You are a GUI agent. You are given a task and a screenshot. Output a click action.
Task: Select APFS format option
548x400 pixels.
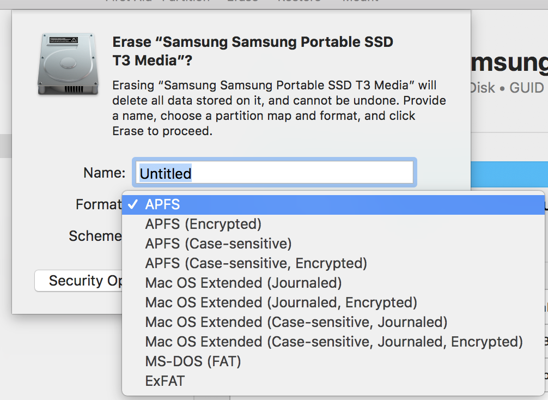(x=333, y=204)
